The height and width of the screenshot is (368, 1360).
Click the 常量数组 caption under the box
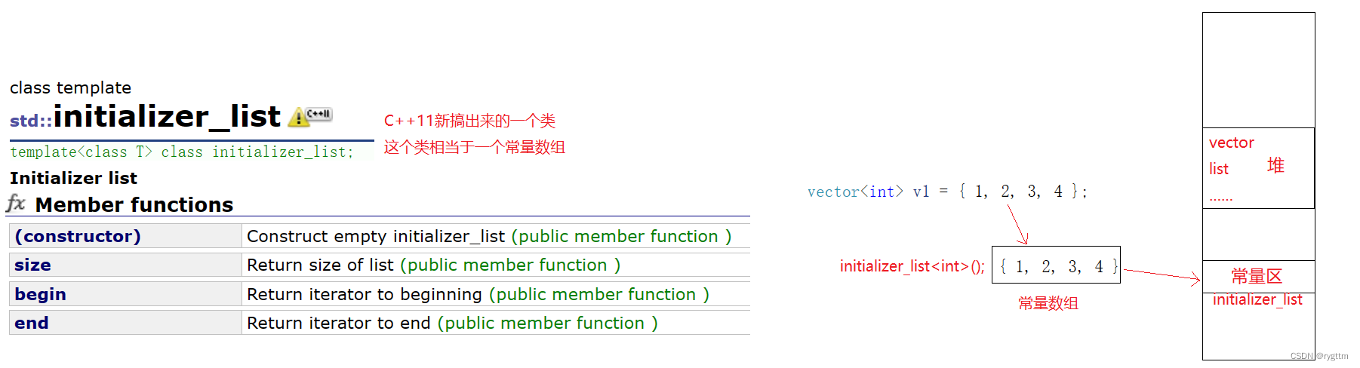click(x=1048, y=303)
